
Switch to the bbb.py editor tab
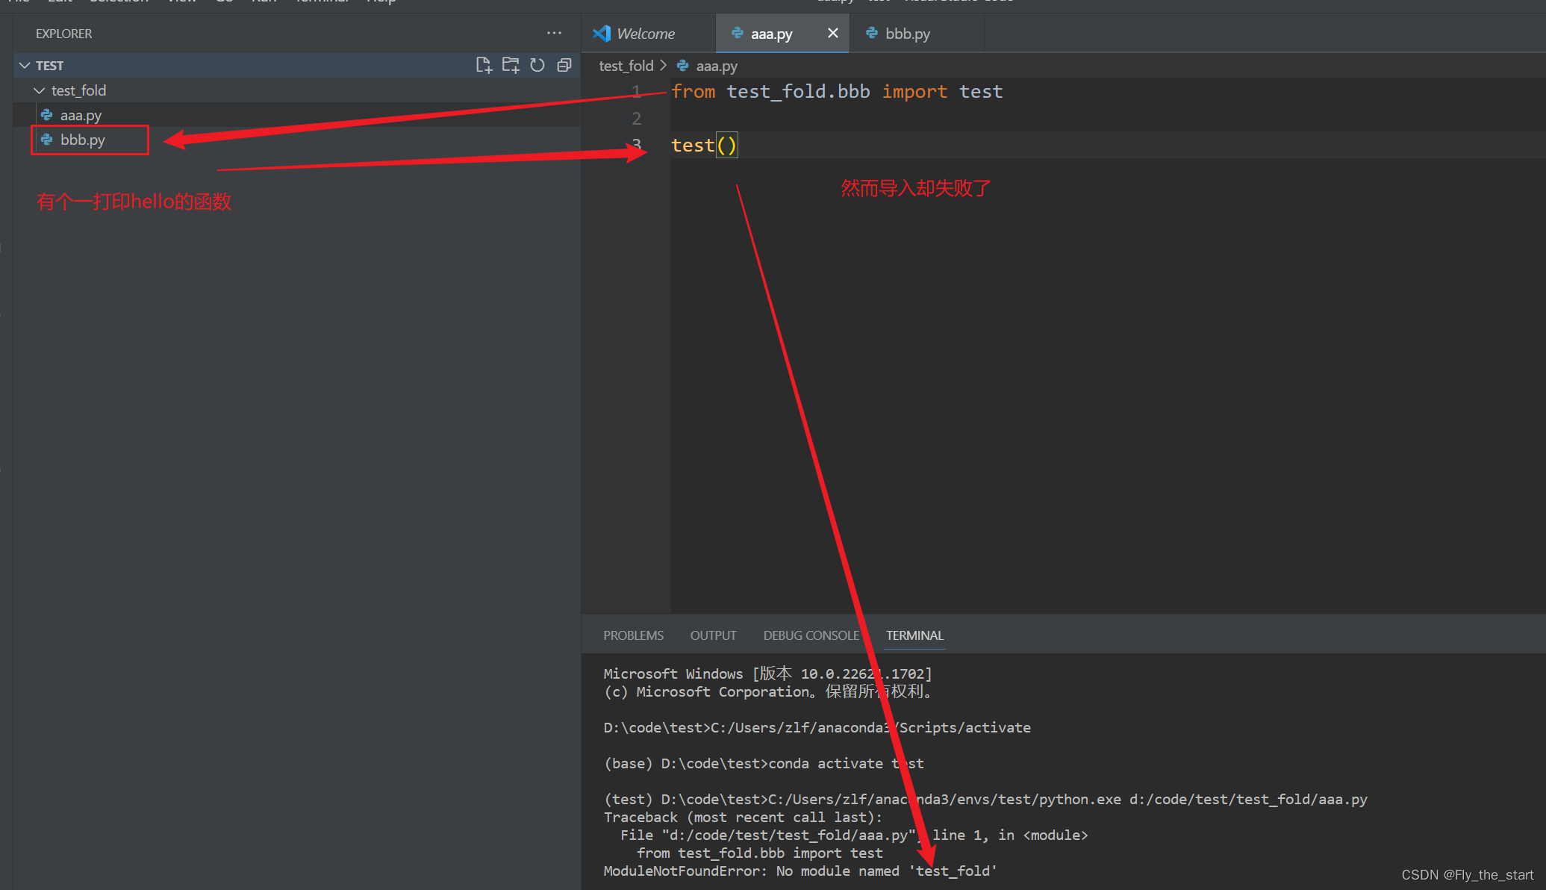tap(907, 34)
